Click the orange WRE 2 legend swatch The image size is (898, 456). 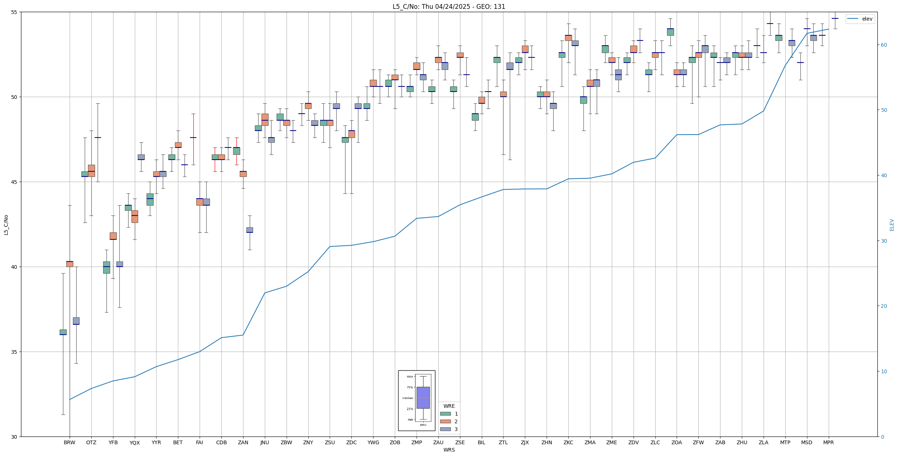pos(445,421)
